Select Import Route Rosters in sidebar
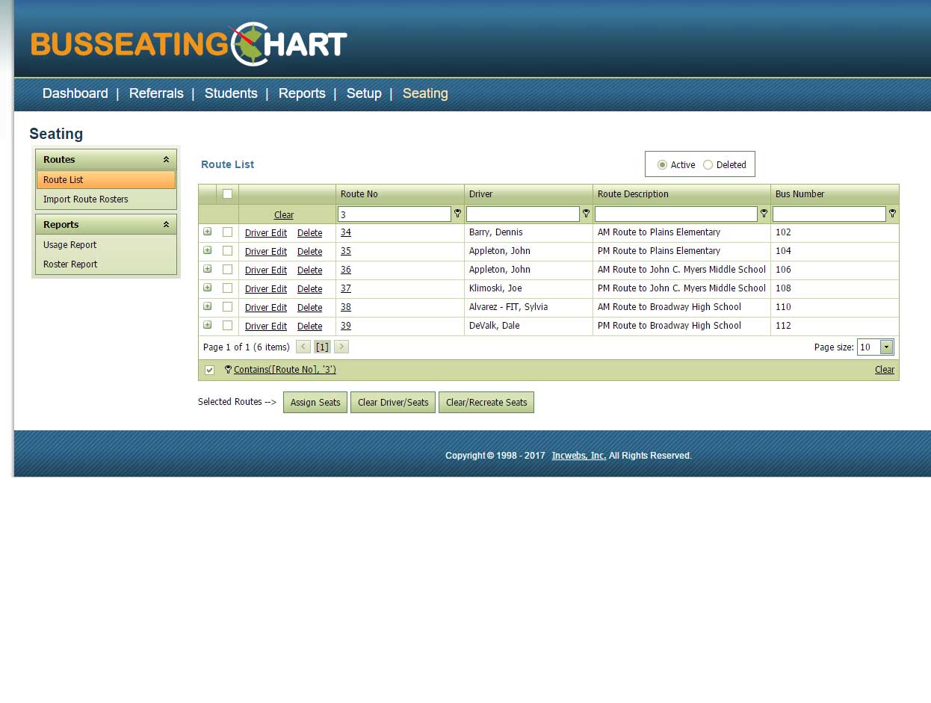This screenshot has width=931, height=703. click(86, 199)
